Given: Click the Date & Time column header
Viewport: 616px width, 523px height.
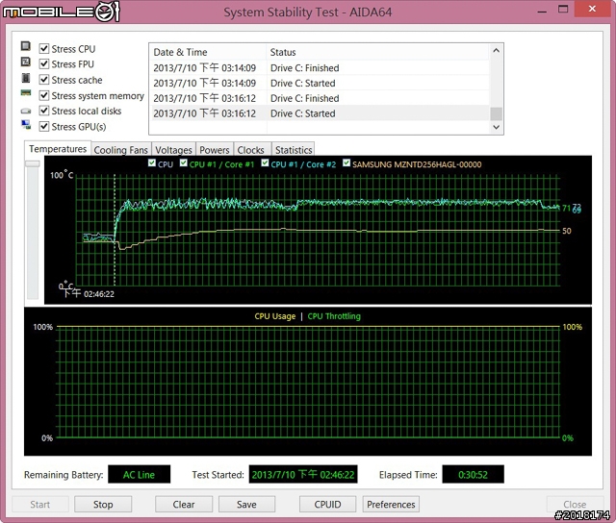Looking at the screenshot, I should tap(208, 52).
